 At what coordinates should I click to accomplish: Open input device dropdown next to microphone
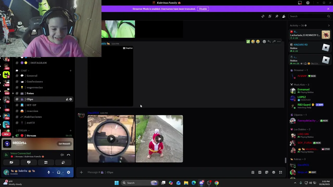tap(53, 172)
